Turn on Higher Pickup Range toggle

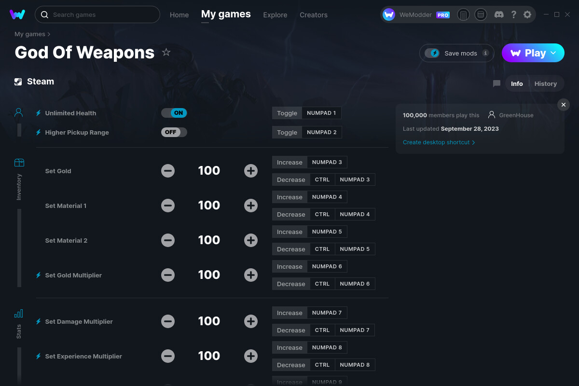click(x=174, y=132)
